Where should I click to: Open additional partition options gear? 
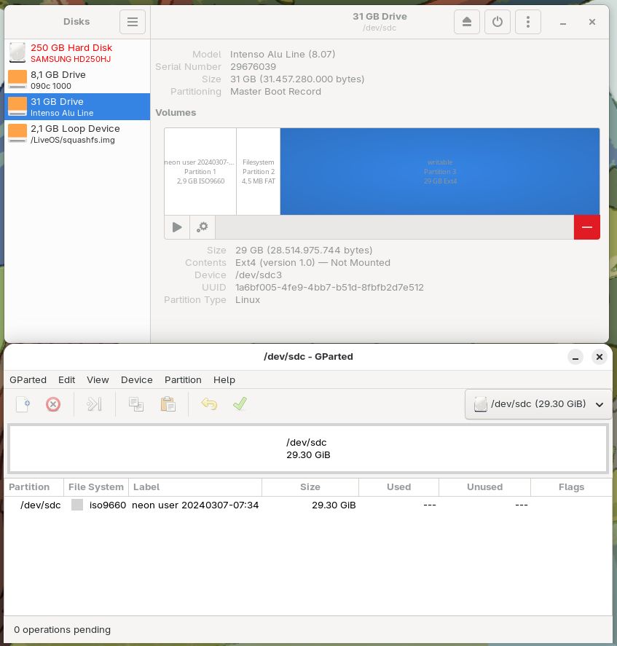coord(203,227)
